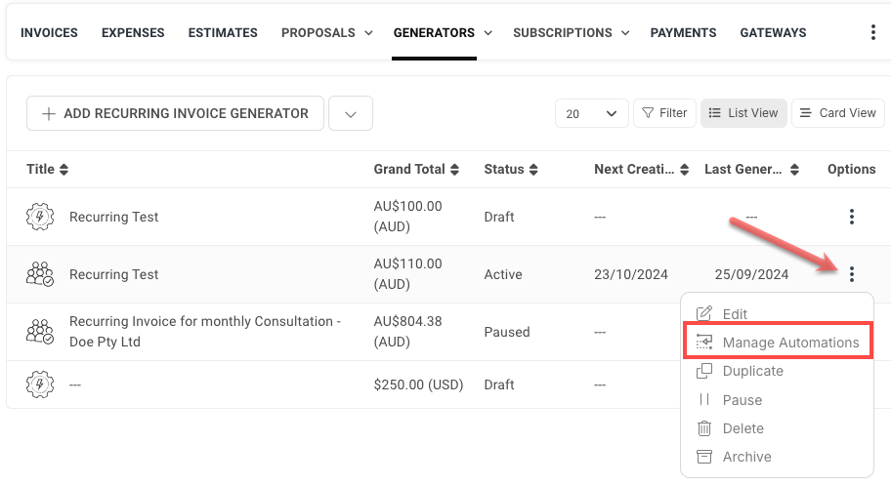891x485 pixels.
Task: Open options menu for the AU$100.00 Recurring Test draft
Action: pyautogui.click(x=851, y=217)
